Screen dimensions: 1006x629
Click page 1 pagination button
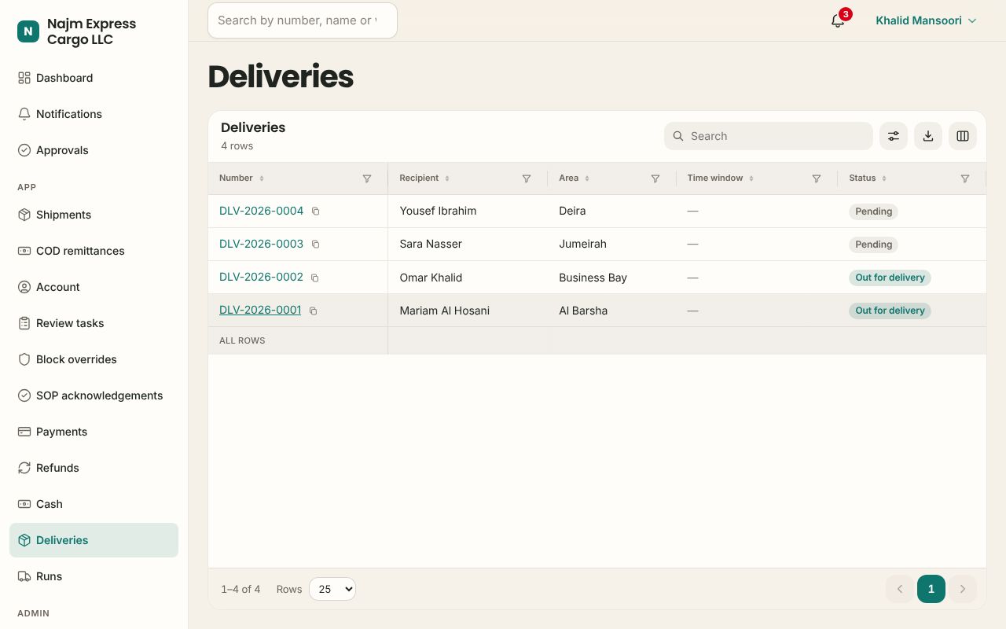click(931, 589)
